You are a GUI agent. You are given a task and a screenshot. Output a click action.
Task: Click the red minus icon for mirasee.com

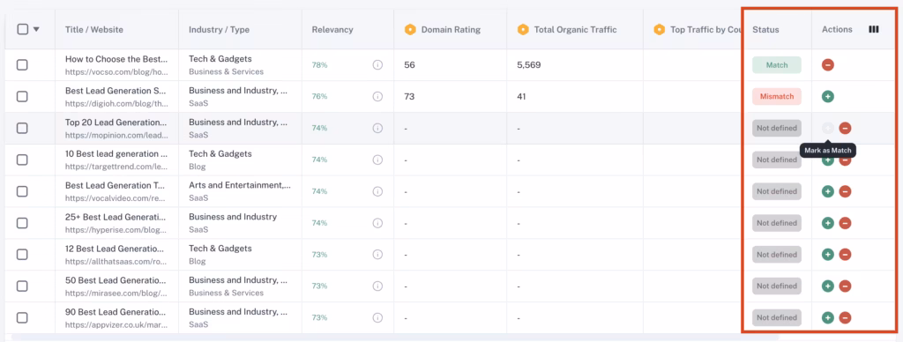click(x=845, y=286)
